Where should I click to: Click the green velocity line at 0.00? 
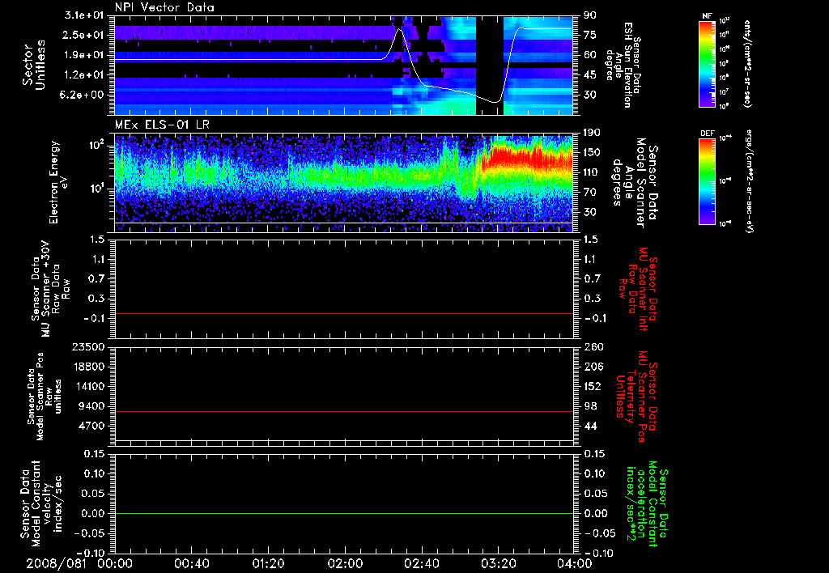[344, 513]
